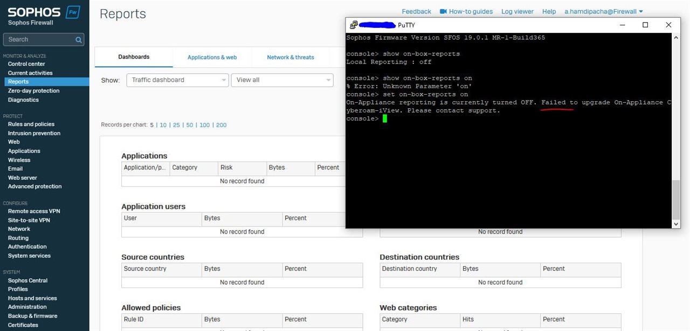
Task: Open Site-to-site VPN settings
Action: pyautogui.click(x=29, y=220)
